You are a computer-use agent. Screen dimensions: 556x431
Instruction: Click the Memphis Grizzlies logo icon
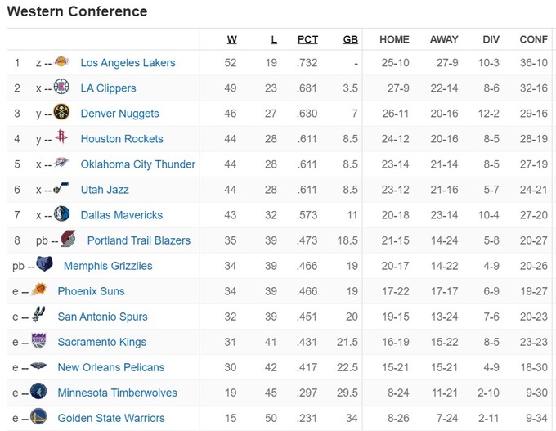tap(44, 265)
